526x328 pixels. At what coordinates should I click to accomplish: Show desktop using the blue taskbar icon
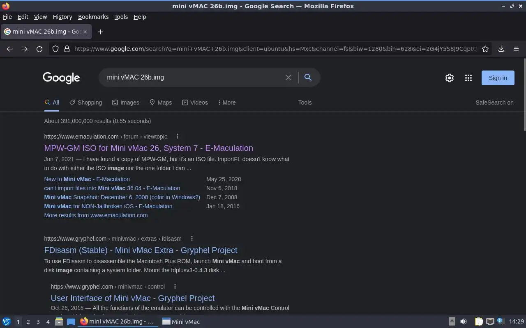click(x=71, y=322)
